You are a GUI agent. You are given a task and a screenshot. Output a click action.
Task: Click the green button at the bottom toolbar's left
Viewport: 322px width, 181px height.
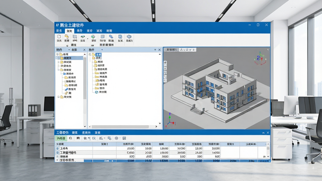(61, 138)
